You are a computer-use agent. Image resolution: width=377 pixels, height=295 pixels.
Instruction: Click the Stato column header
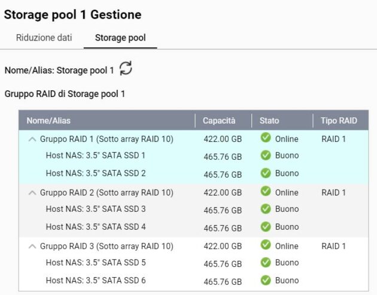269,121
